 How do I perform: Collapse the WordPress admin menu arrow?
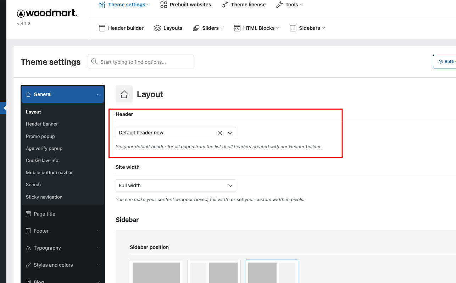(x=4, y=108)
